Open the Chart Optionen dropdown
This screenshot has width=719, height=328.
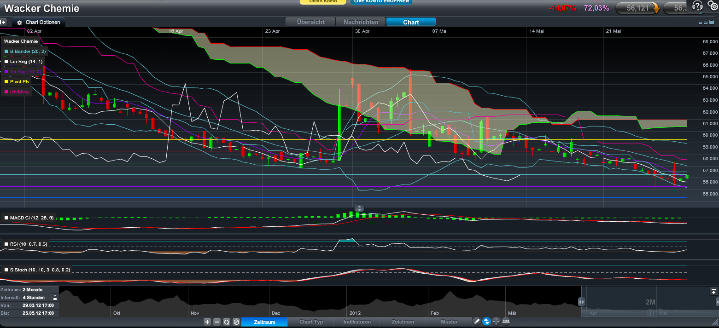tap(39, 22)
